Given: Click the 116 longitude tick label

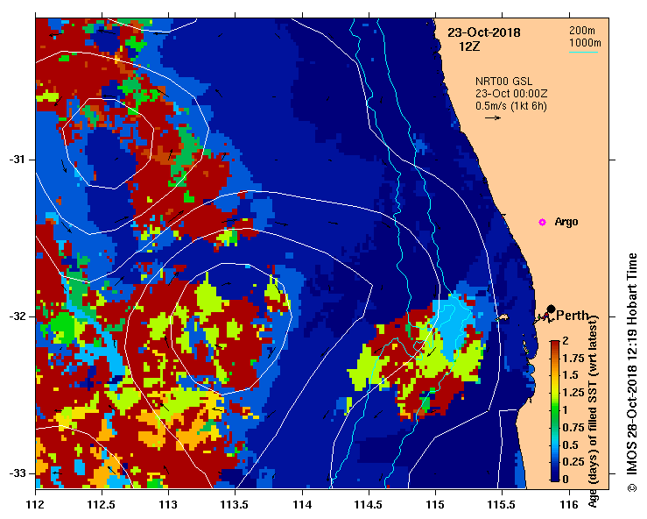Looking at the screenshot, I should click(569, 505).
